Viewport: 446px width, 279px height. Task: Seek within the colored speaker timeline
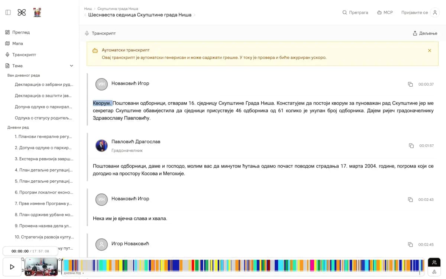[243, 265]
